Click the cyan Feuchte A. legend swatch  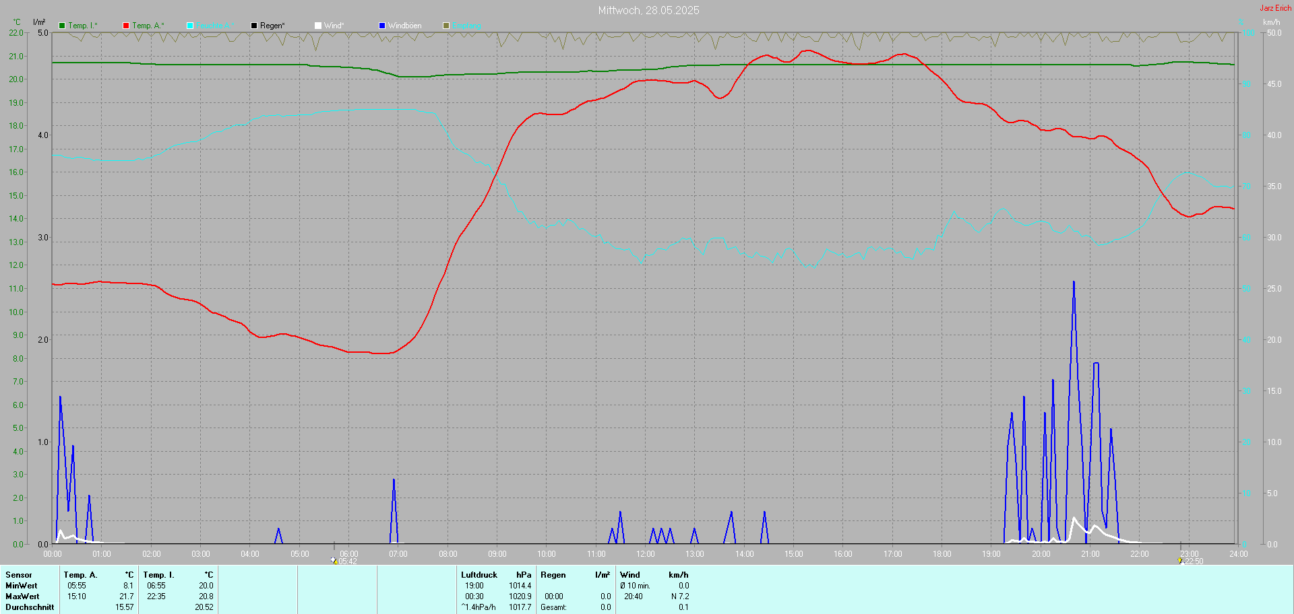[x=190, y=26]
